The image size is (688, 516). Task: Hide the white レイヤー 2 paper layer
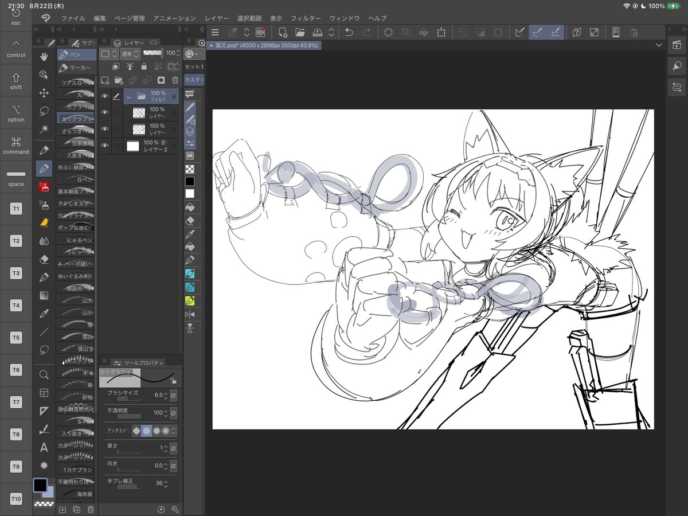coord(105,146)
